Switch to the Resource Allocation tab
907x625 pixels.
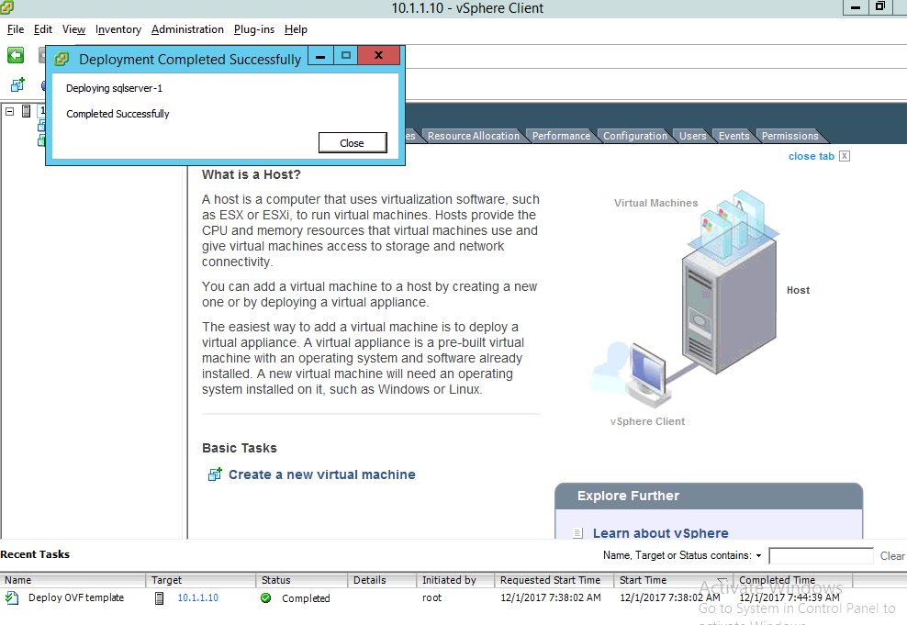(474, 136)
